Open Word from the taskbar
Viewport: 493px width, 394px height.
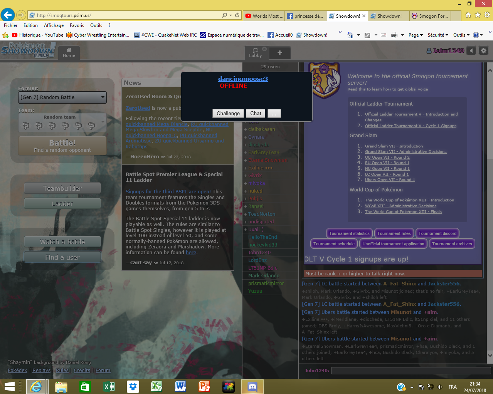(180, 387)
